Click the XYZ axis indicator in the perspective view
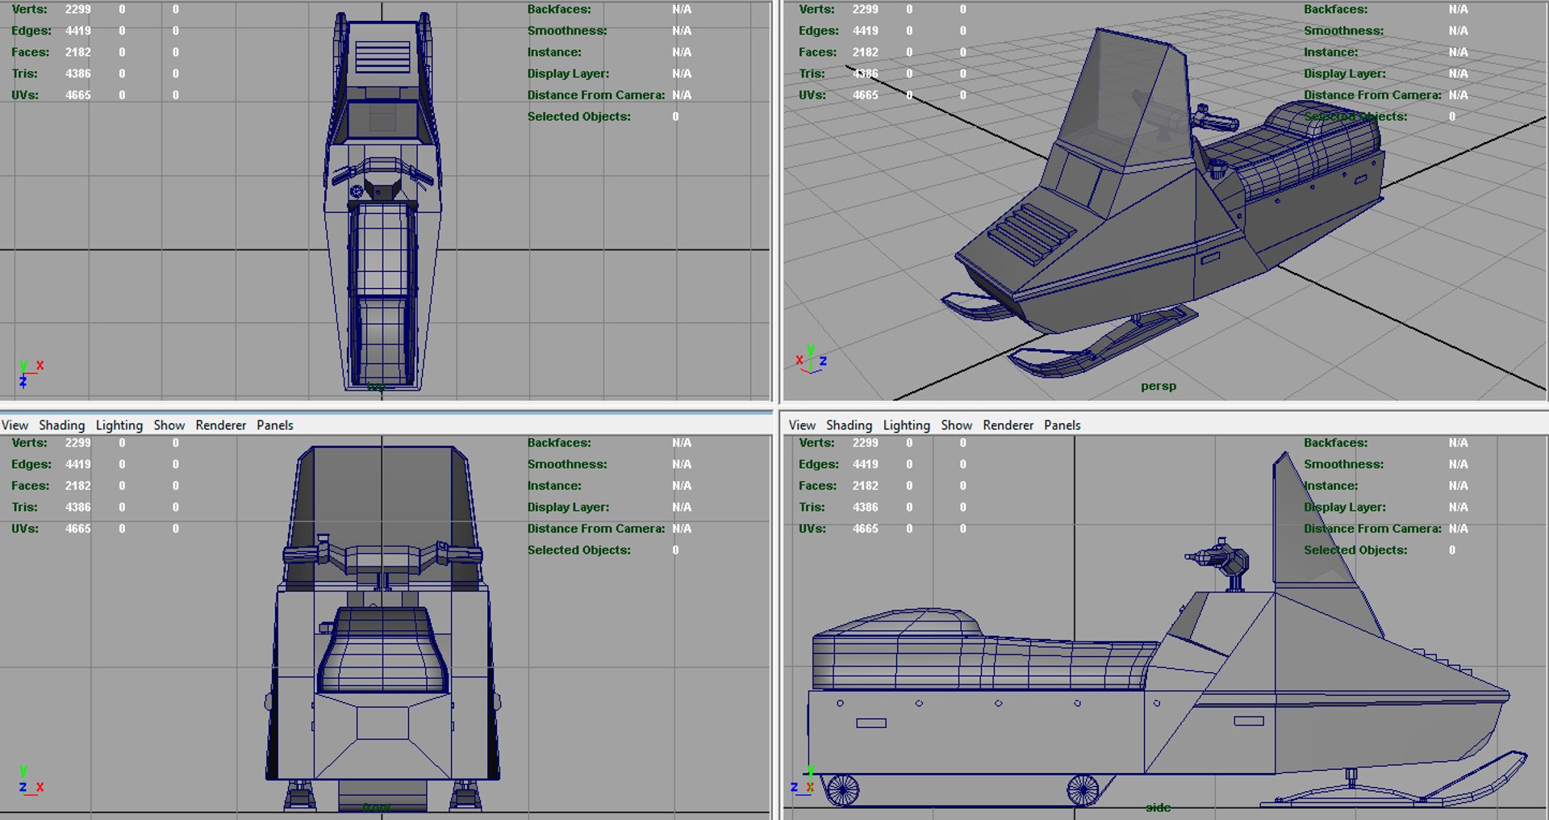Viewport: 1549px width, 820px height. point(812,359)
